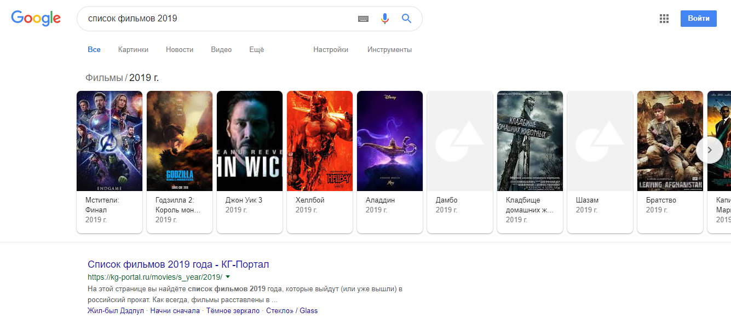The height and width of the screenshot is (329, 731).
Task: Open the Стекло» / Glass sitelink
Action: [x=292, y=310]
